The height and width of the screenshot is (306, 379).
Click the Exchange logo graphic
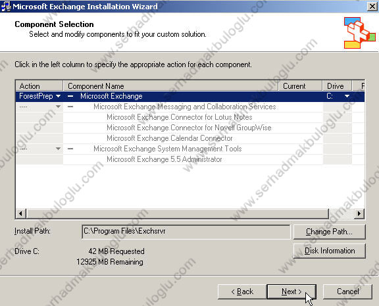(x=360, y=33)
